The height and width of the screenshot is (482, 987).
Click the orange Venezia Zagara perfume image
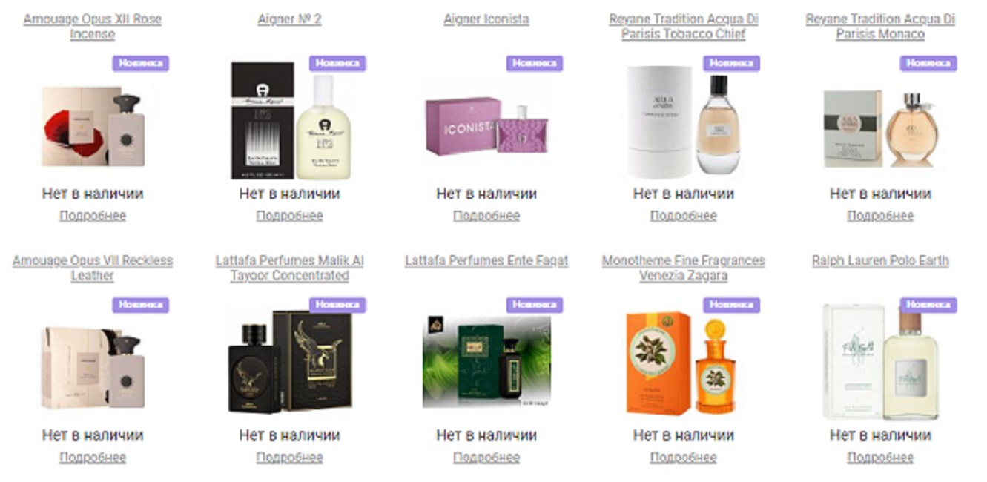[x=681, y=363]
